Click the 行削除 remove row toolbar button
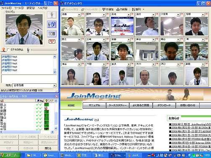Screen dimensions: 211x158 pos(122,9)
